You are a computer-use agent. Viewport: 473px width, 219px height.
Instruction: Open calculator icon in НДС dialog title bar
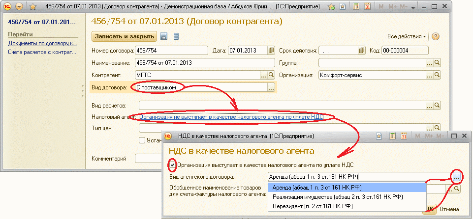pos(392,136)
